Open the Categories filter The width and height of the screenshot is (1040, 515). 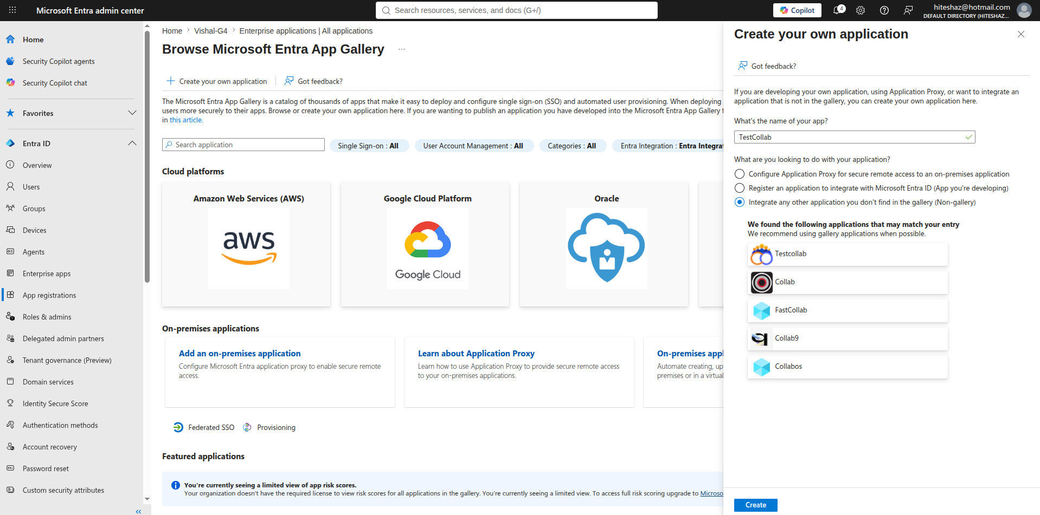[573, 146]
